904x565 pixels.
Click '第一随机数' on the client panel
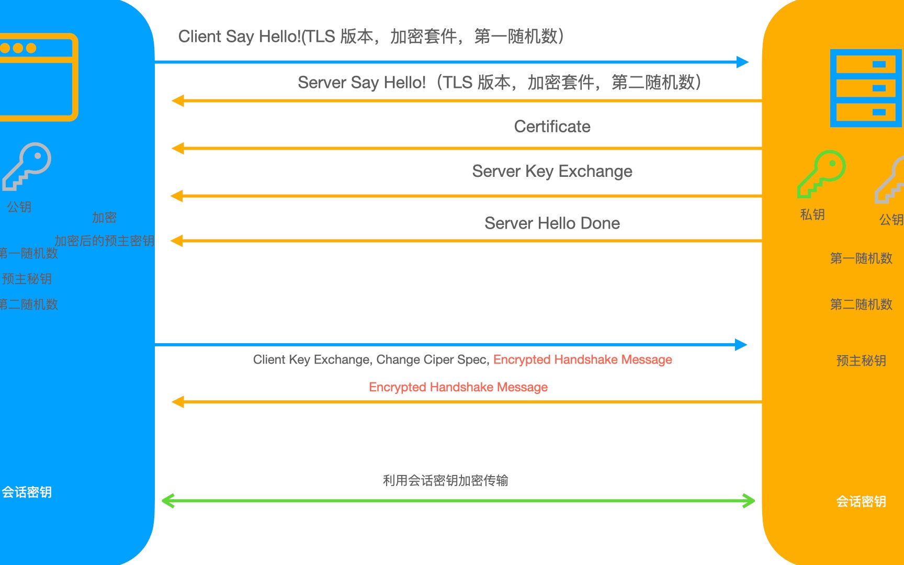[x=29, y=253]
